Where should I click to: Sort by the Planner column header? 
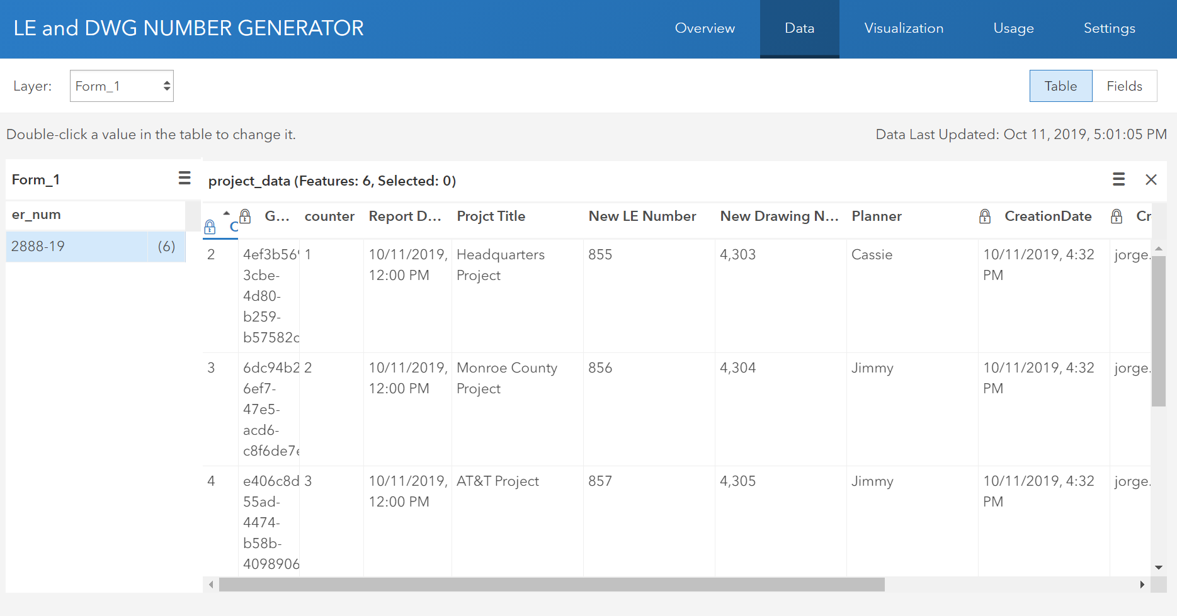[x=877, y=216]
